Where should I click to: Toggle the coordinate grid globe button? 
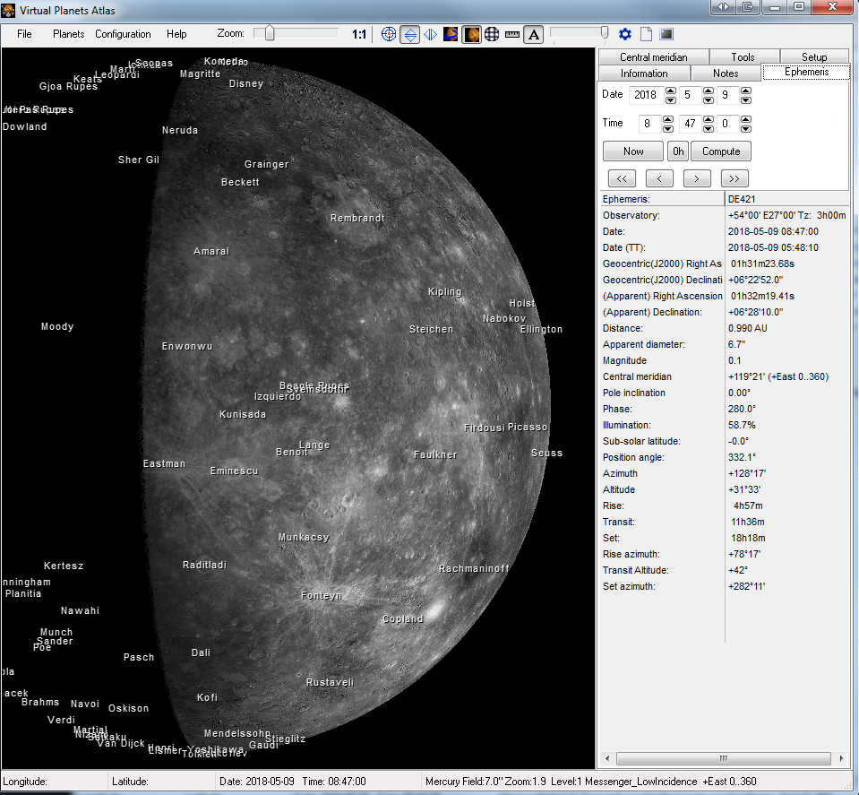[492, 34]
